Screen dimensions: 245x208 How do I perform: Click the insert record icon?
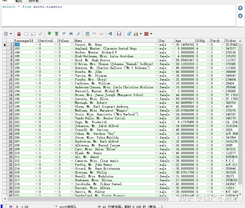pyautogui.click(x=26, y=34)
